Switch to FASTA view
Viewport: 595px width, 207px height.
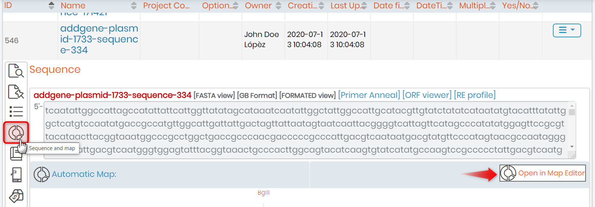214,96
